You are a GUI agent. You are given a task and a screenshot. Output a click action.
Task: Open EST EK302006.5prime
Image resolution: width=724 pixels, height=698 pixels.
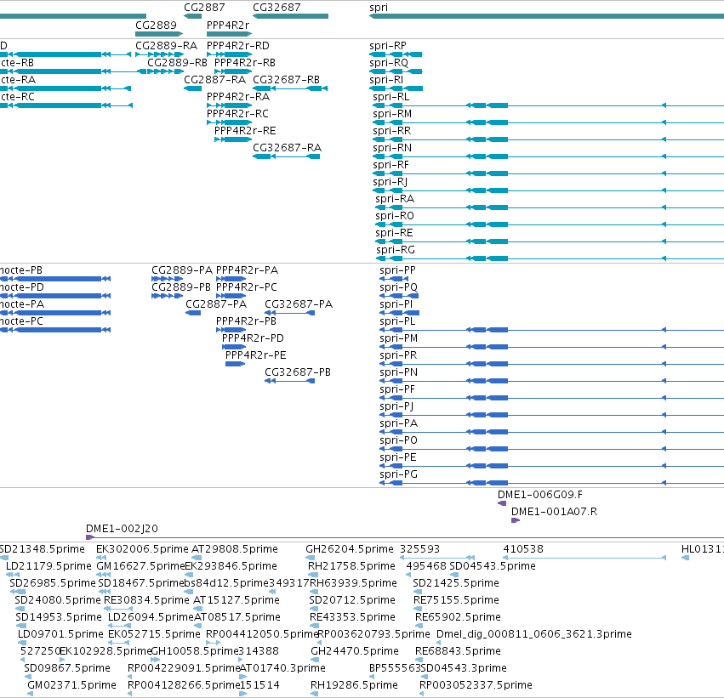[x=142, y=550]
